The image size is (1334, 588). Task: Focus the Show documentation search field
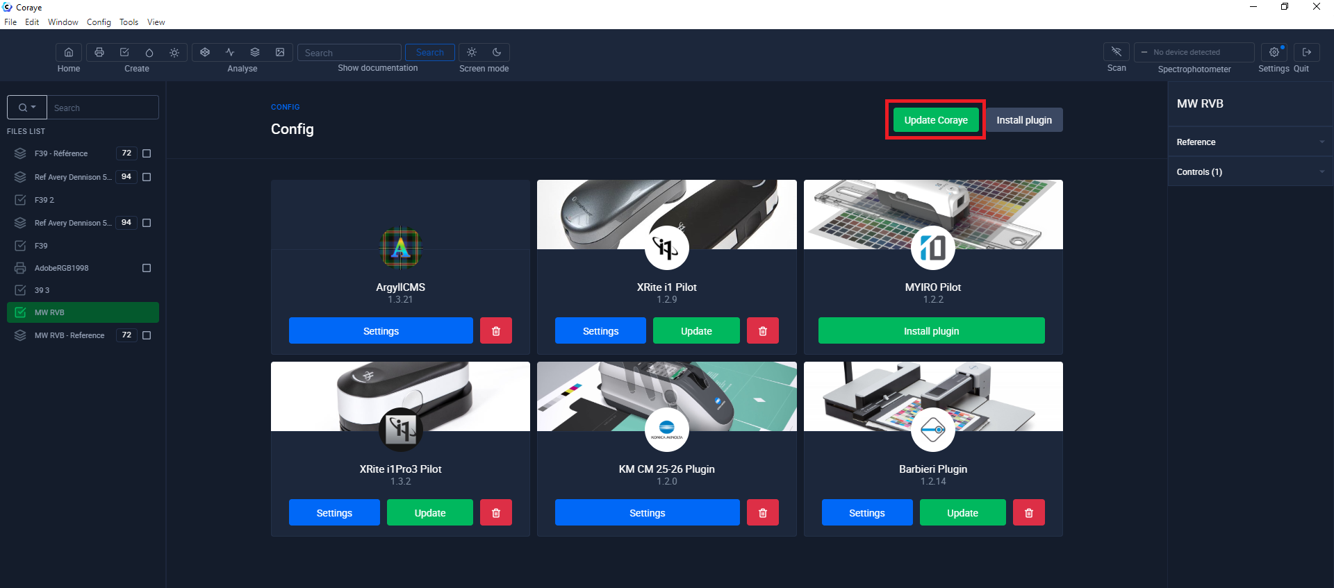tap(349, 53)
